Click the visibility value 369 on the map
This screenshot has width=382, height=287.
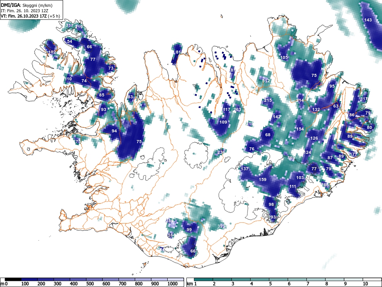coord(291,158)
